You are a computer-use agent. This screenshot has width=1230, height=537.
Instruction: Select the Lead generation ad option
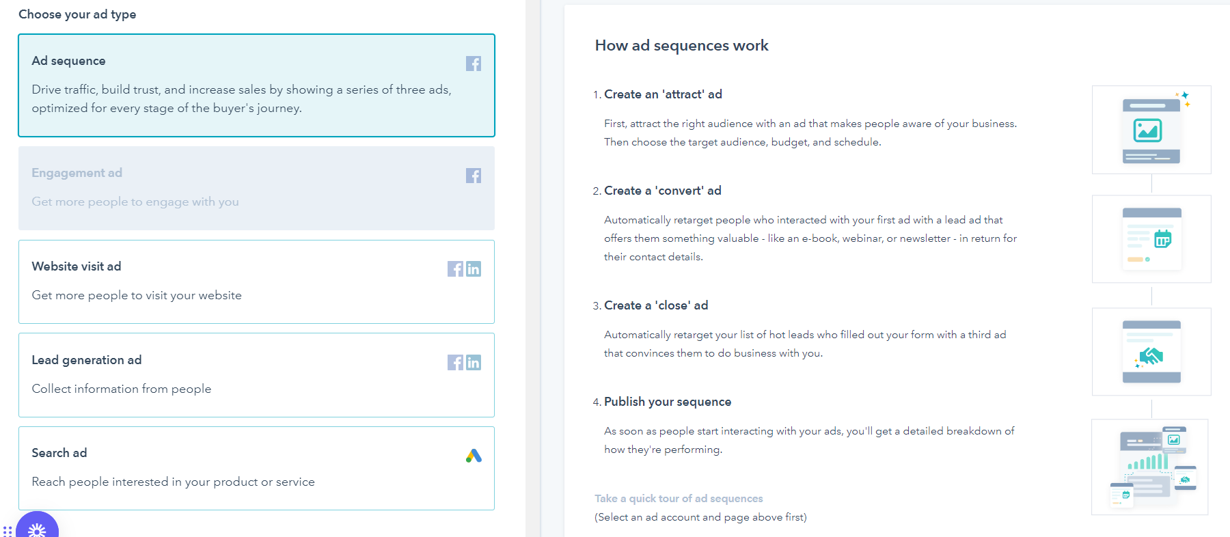point(256,375)
